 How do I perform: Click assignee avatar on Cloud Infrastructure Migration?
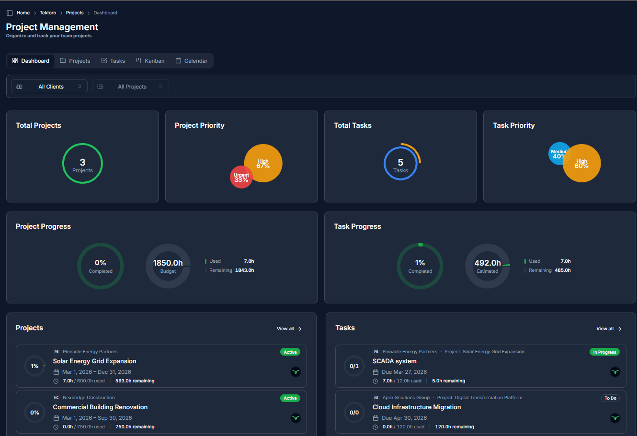pyautogui.click(x=615, y=418)
